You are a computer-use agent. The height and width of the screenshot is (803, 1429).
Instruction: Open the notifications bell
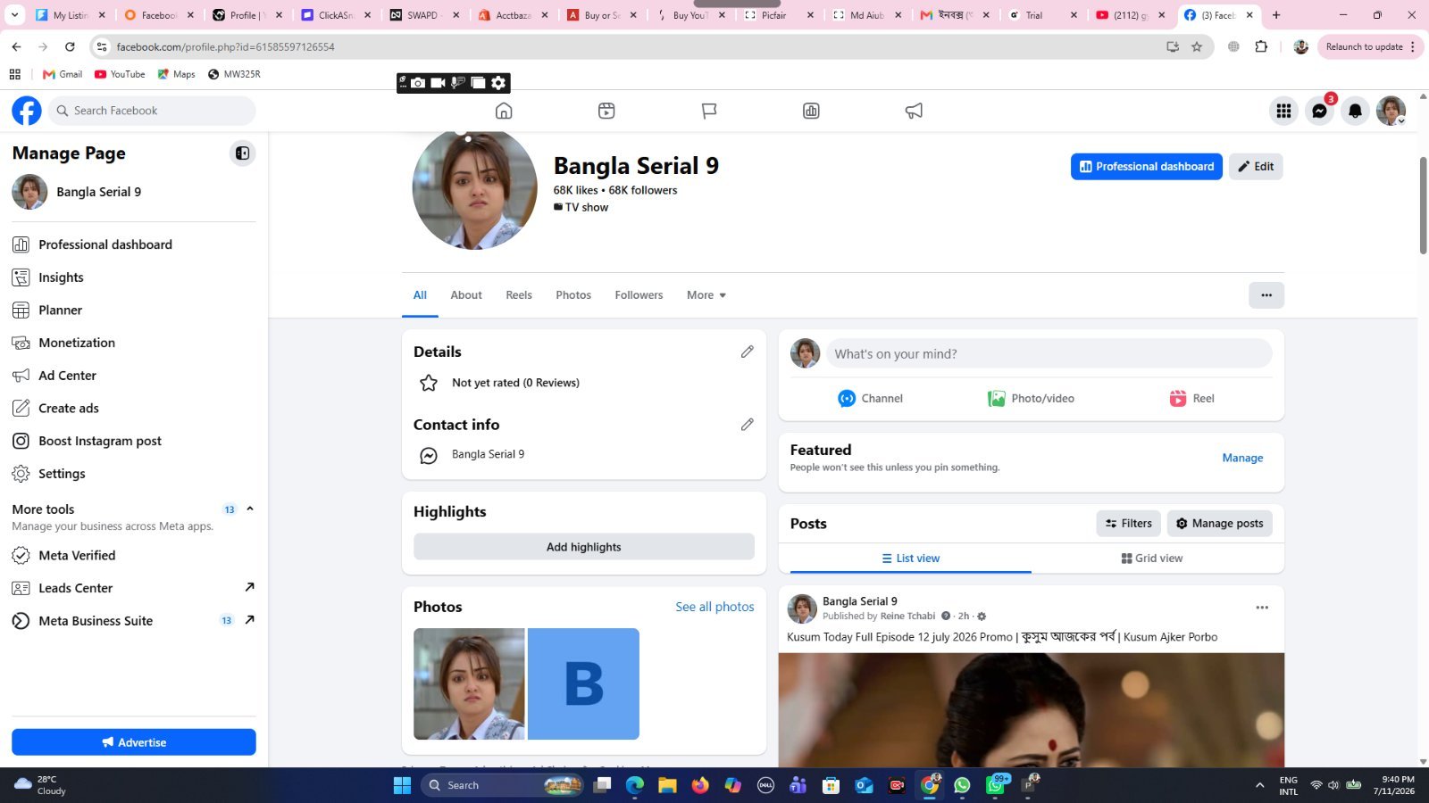1355,111
